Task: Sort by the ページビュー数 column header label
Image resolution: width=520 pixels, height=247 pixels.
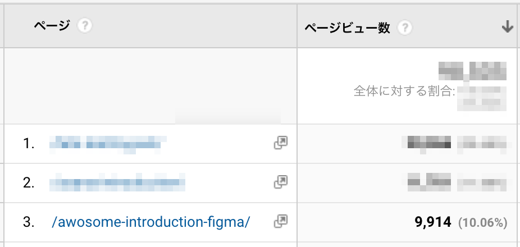Action: [x=347, y=28]
